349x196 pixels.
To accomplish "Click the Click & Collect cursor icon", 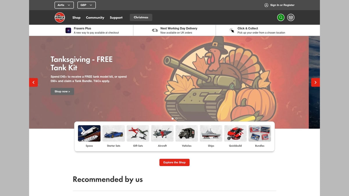I will [232, 30].
